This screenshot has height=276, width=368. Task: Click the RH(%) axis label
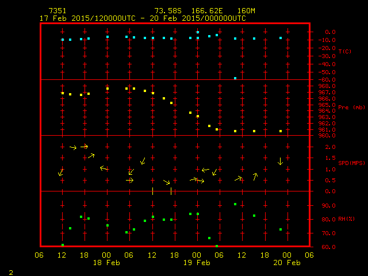coord(347,219)
